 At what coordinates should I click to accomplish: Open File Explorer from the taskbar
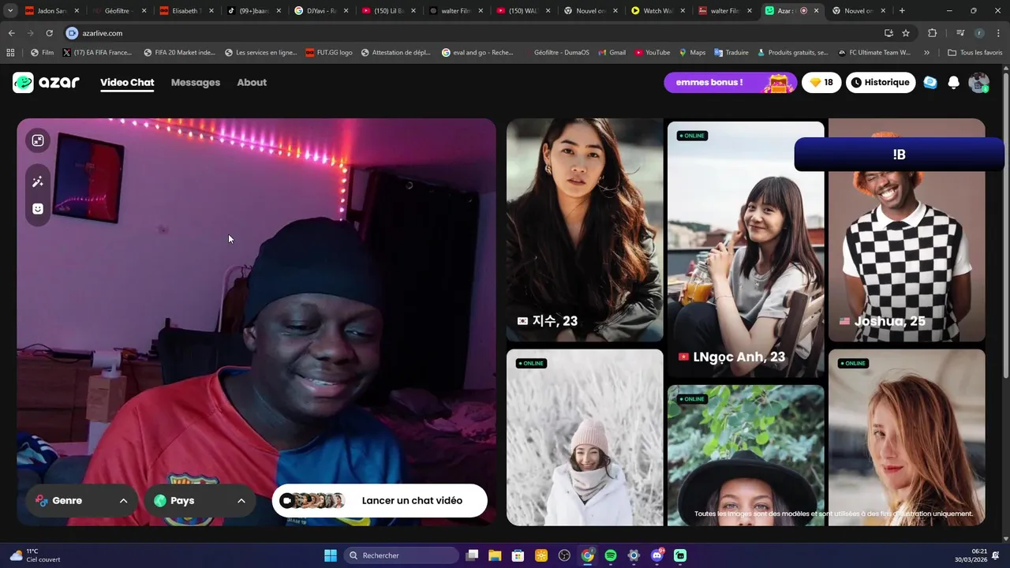495,555
